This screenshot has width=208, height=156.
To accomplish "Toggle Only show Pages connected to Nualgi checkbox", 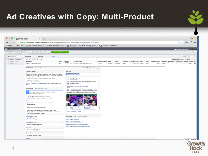I will tap(27, 79).
